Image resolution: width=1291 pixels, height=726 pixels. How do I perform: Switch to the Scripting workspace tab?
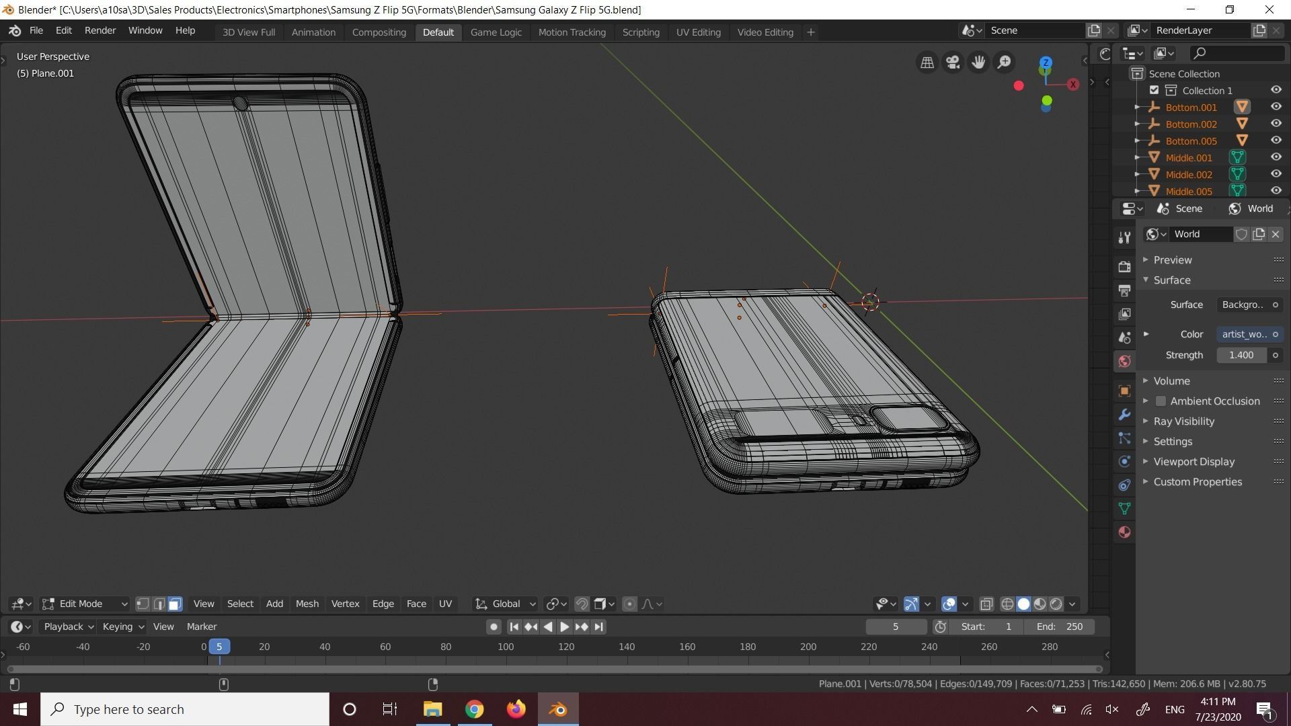[641, 32]
